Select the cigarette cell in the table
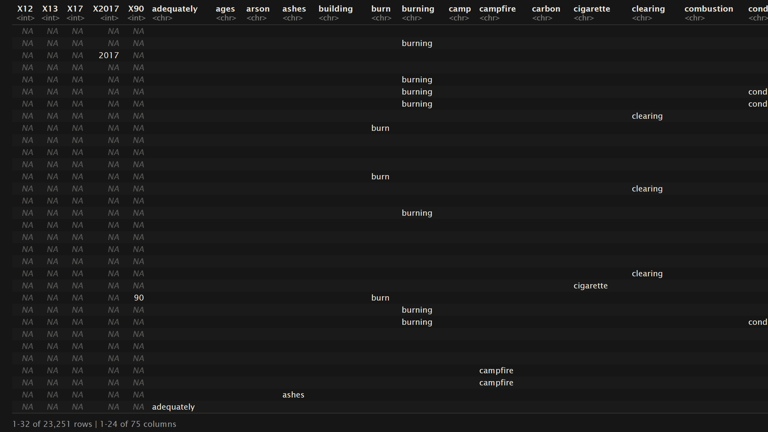Screen dimensions: 768x432 [x=590, y=285]
